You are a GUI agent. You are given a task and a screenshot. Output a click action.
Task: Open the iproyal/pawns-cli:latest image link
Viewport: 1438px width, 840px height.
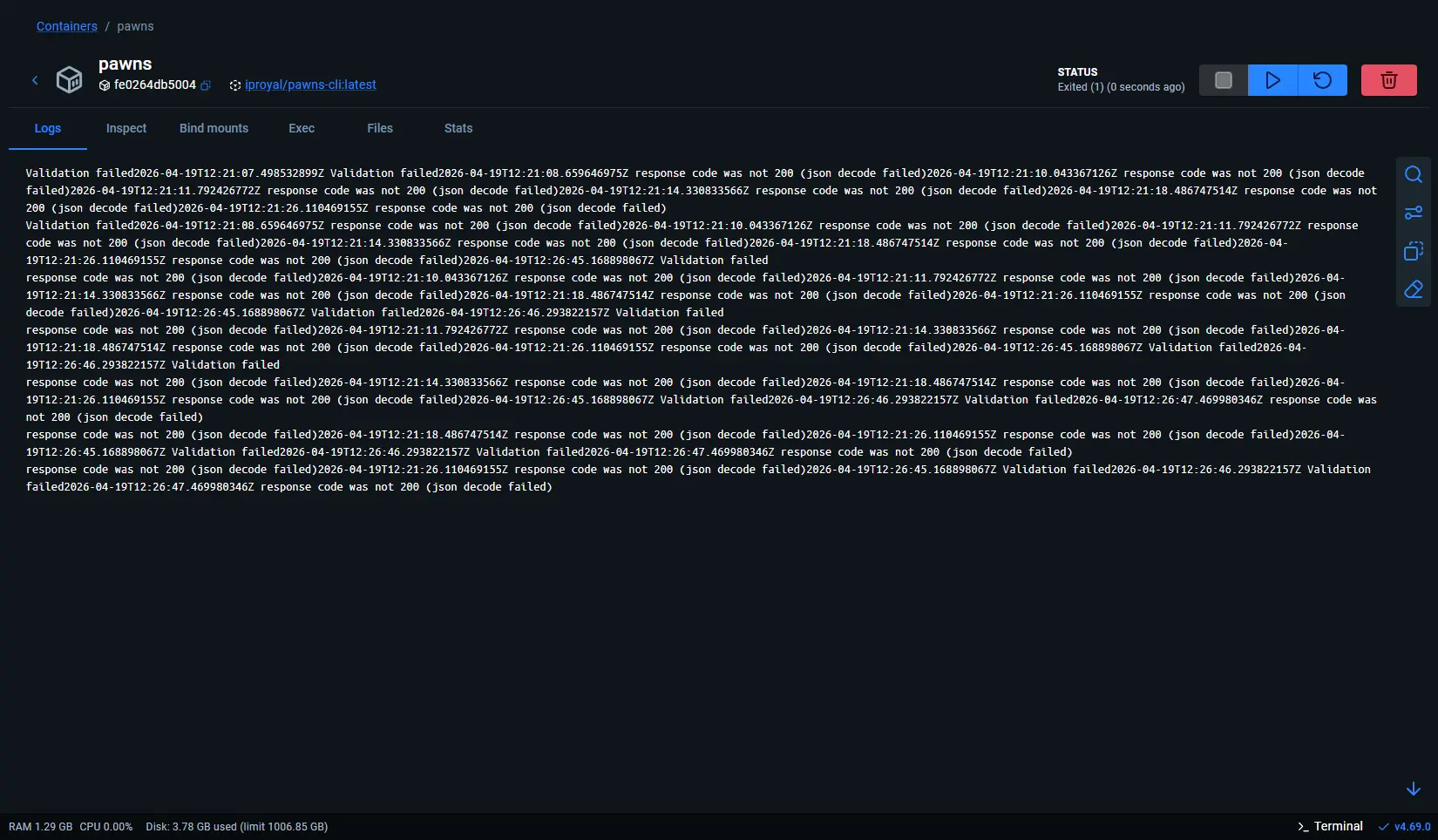tap(310, 85)
